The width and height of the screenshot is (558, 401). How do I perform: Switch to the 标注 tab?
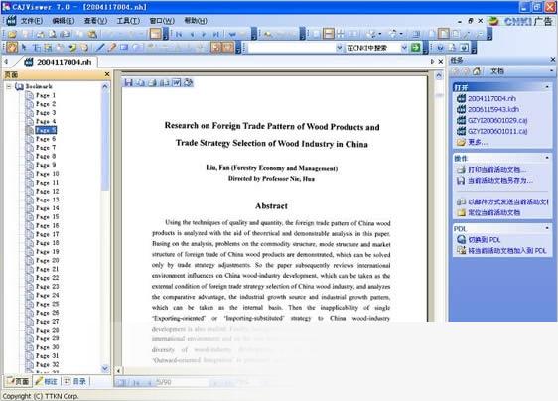47,381
